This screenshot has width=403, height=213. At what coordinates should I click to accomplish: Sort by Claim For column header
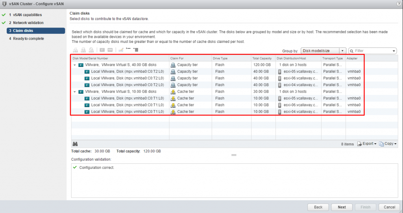(x=190, y=58)
